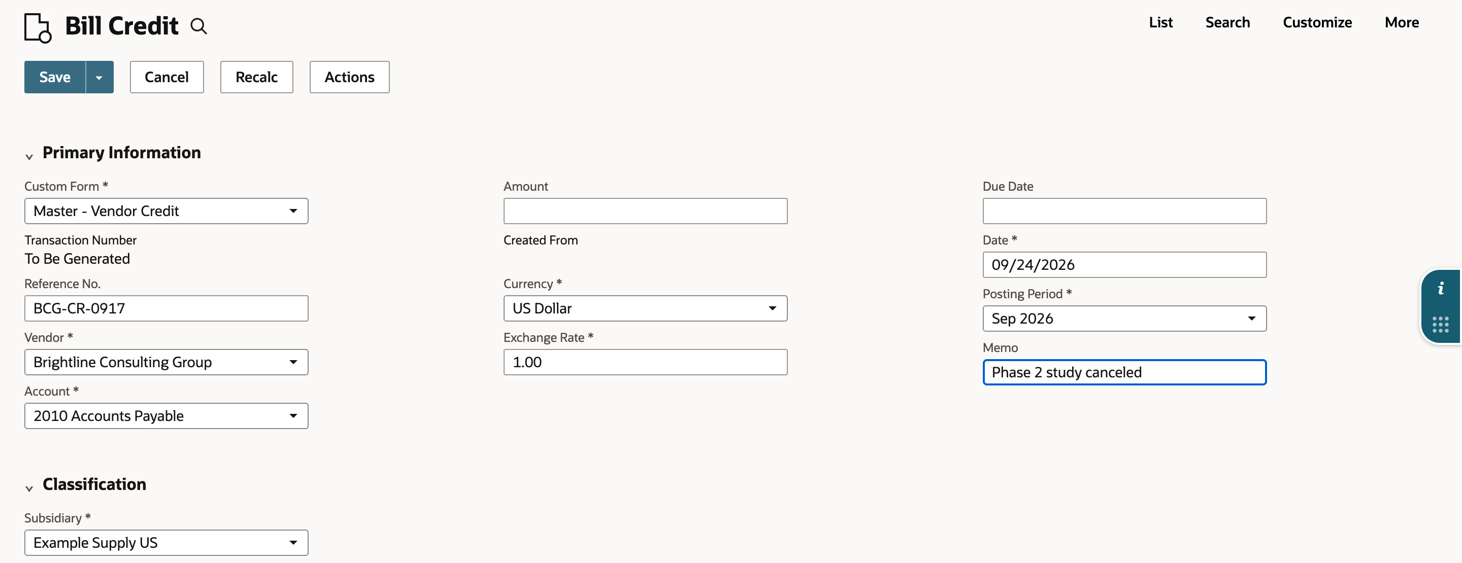
Task: Open the Account dropdown
Action: click(167, 416)
